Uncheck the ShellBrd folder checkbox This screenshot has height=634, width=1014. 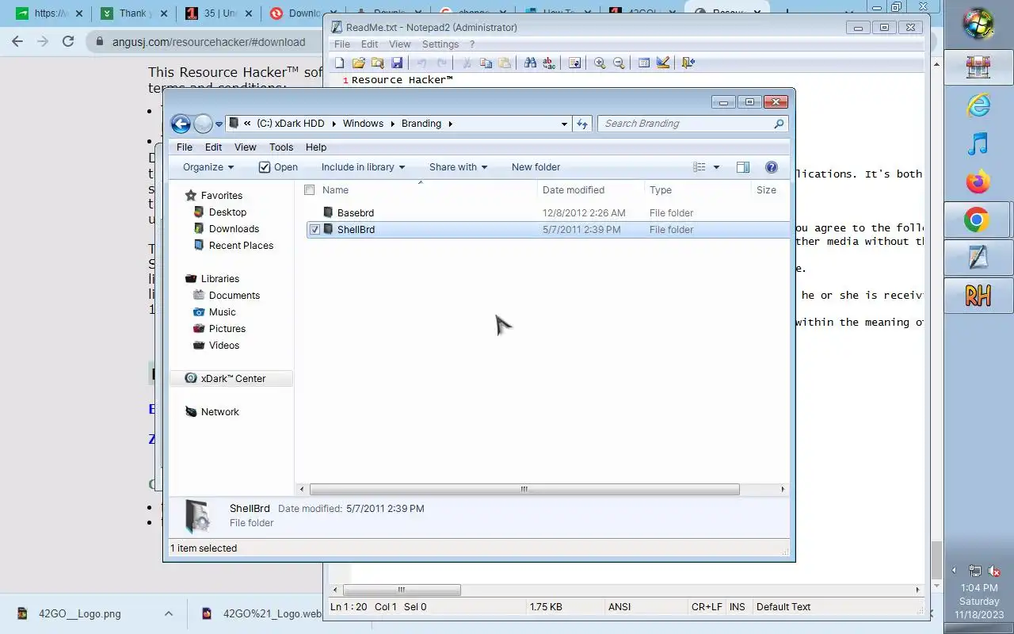tap(314, 230)
